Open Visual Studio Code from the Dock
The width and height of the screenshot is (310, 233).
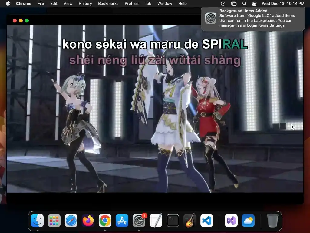tap(207, 221)
